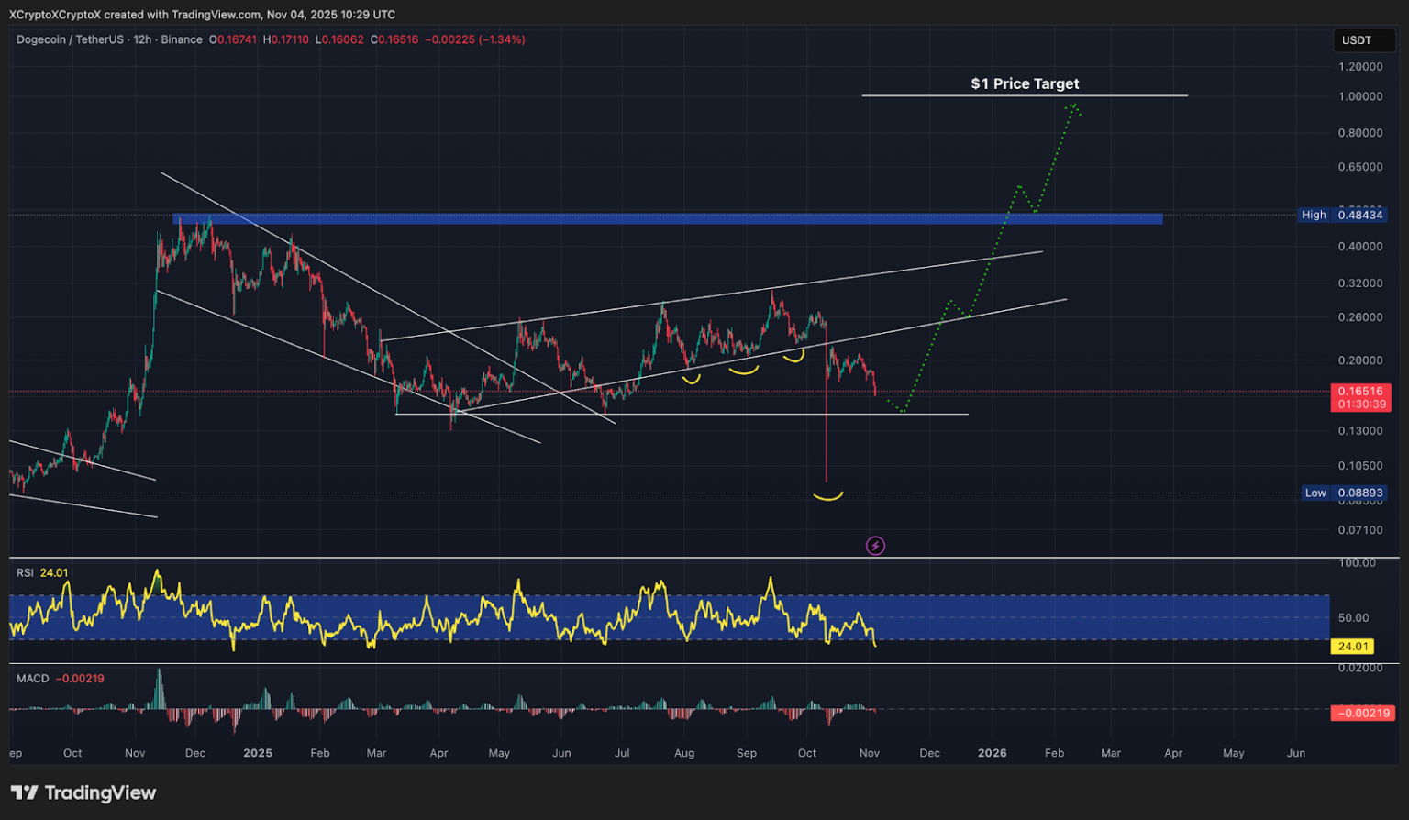Click the 2025 label on time axis
The height and width of the screenshot is (820, 1409).
[258, 753]
